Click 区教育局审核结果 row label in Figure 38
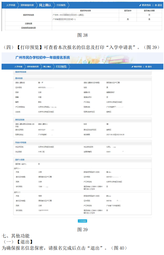The height and width of the screenshot is (255, 164). [28, 28]
